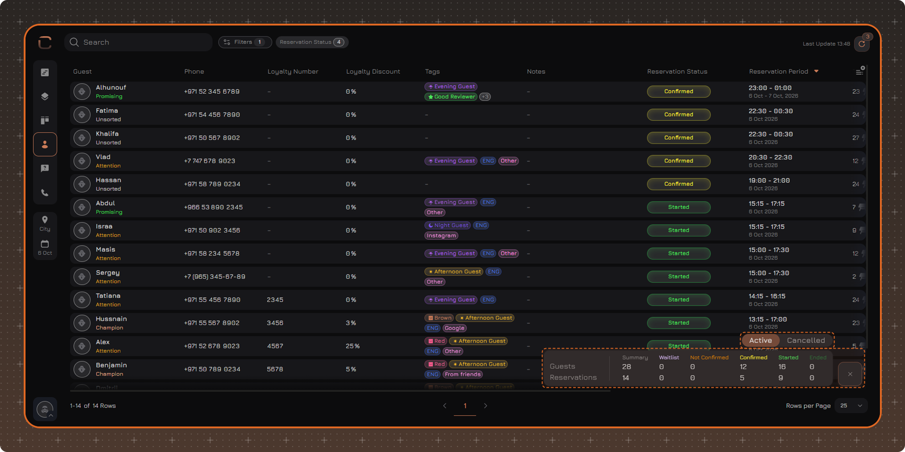Screen dimensions: 905x452
Task: Click the Search input field
Action: pos(138,42)
